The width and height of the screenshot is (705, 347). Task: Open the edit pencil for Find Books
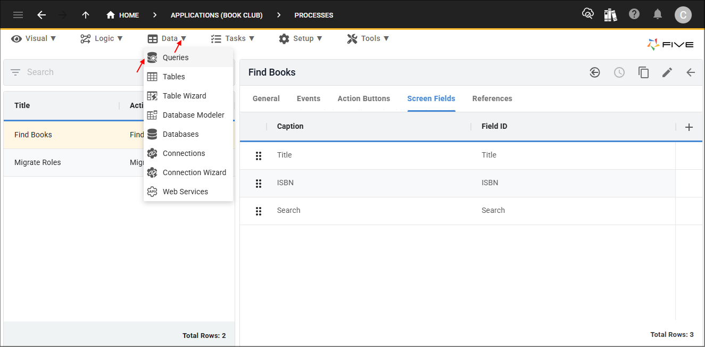click(x=667, y=72)
